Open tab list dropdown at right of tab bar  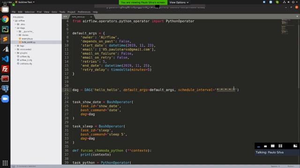(x=297, y=17)
